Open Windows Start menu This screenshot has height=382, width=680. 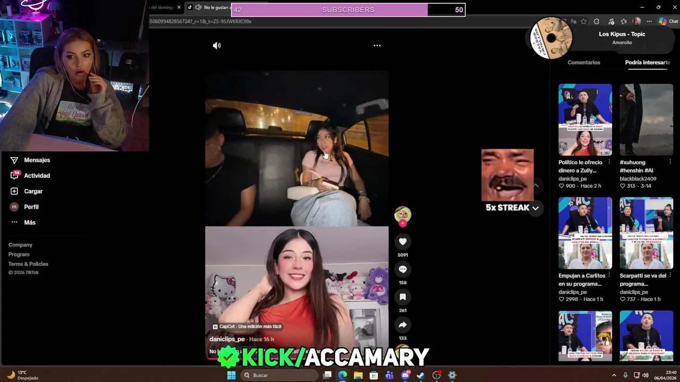coord(231,375)
